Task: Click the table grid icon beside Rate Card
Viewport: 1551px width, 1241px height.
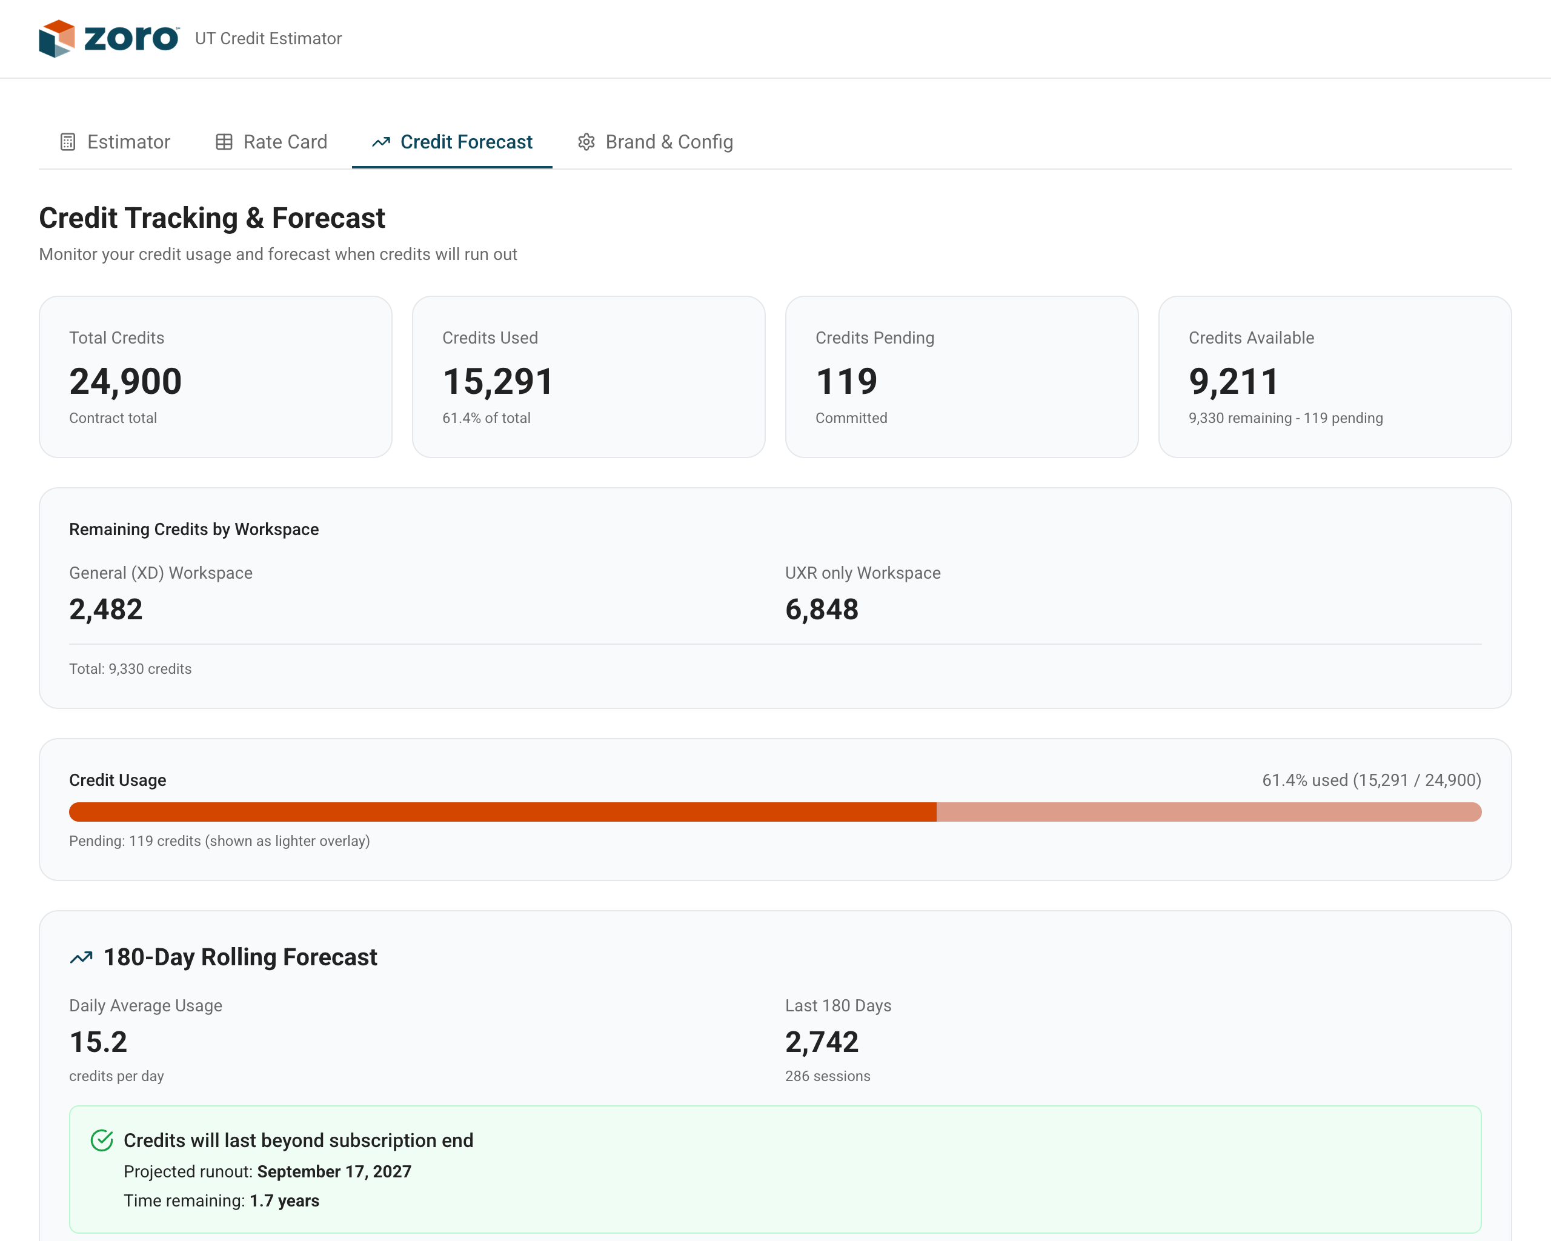Action: click(224, 142)
